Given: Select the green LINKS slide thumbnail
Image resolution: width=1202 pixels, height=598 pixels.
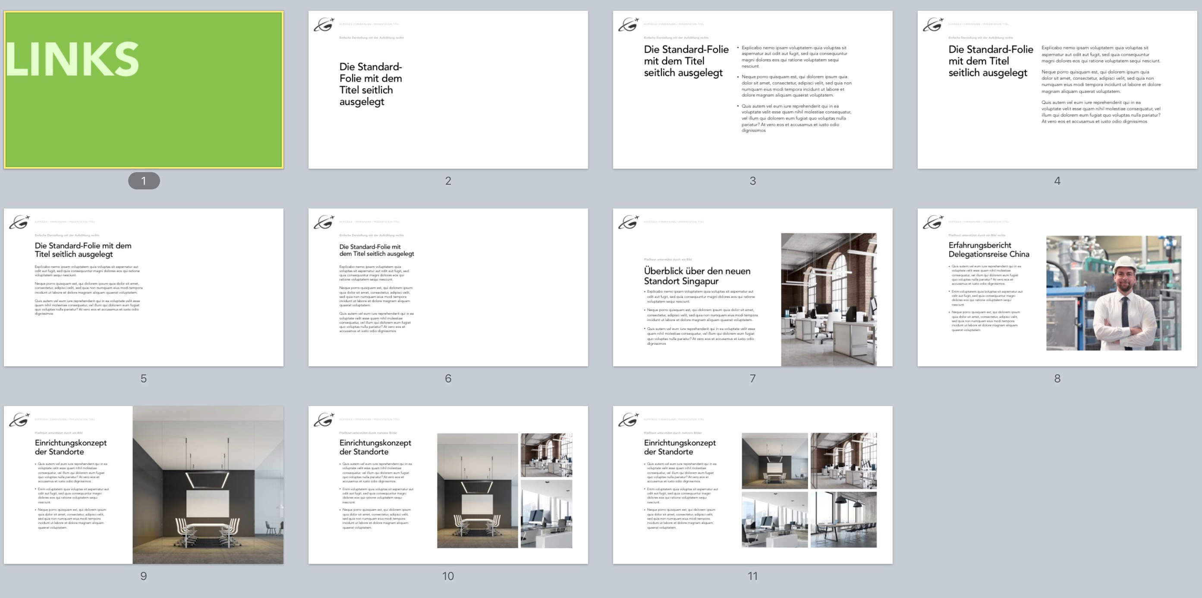Looking at the screenshot, I should [144, 90].
